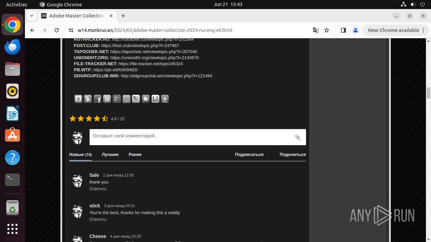
Task: Focus the Оставьте свой комментарий comment field
Action: (x=198, y=137)
